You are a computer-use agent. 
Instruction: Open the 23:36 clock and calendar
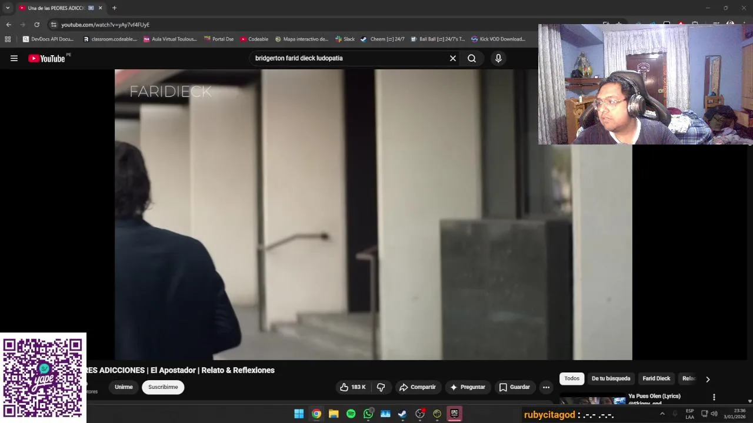coord(736,414)
